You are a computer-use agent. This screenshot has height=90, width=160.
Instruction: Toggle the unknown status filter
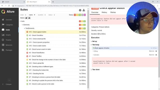point(85,15)
